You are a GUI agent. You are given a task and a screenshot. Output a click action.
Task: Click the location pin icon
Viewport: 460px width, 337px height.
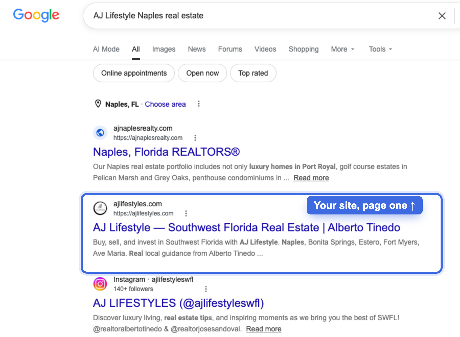[98, 104]
